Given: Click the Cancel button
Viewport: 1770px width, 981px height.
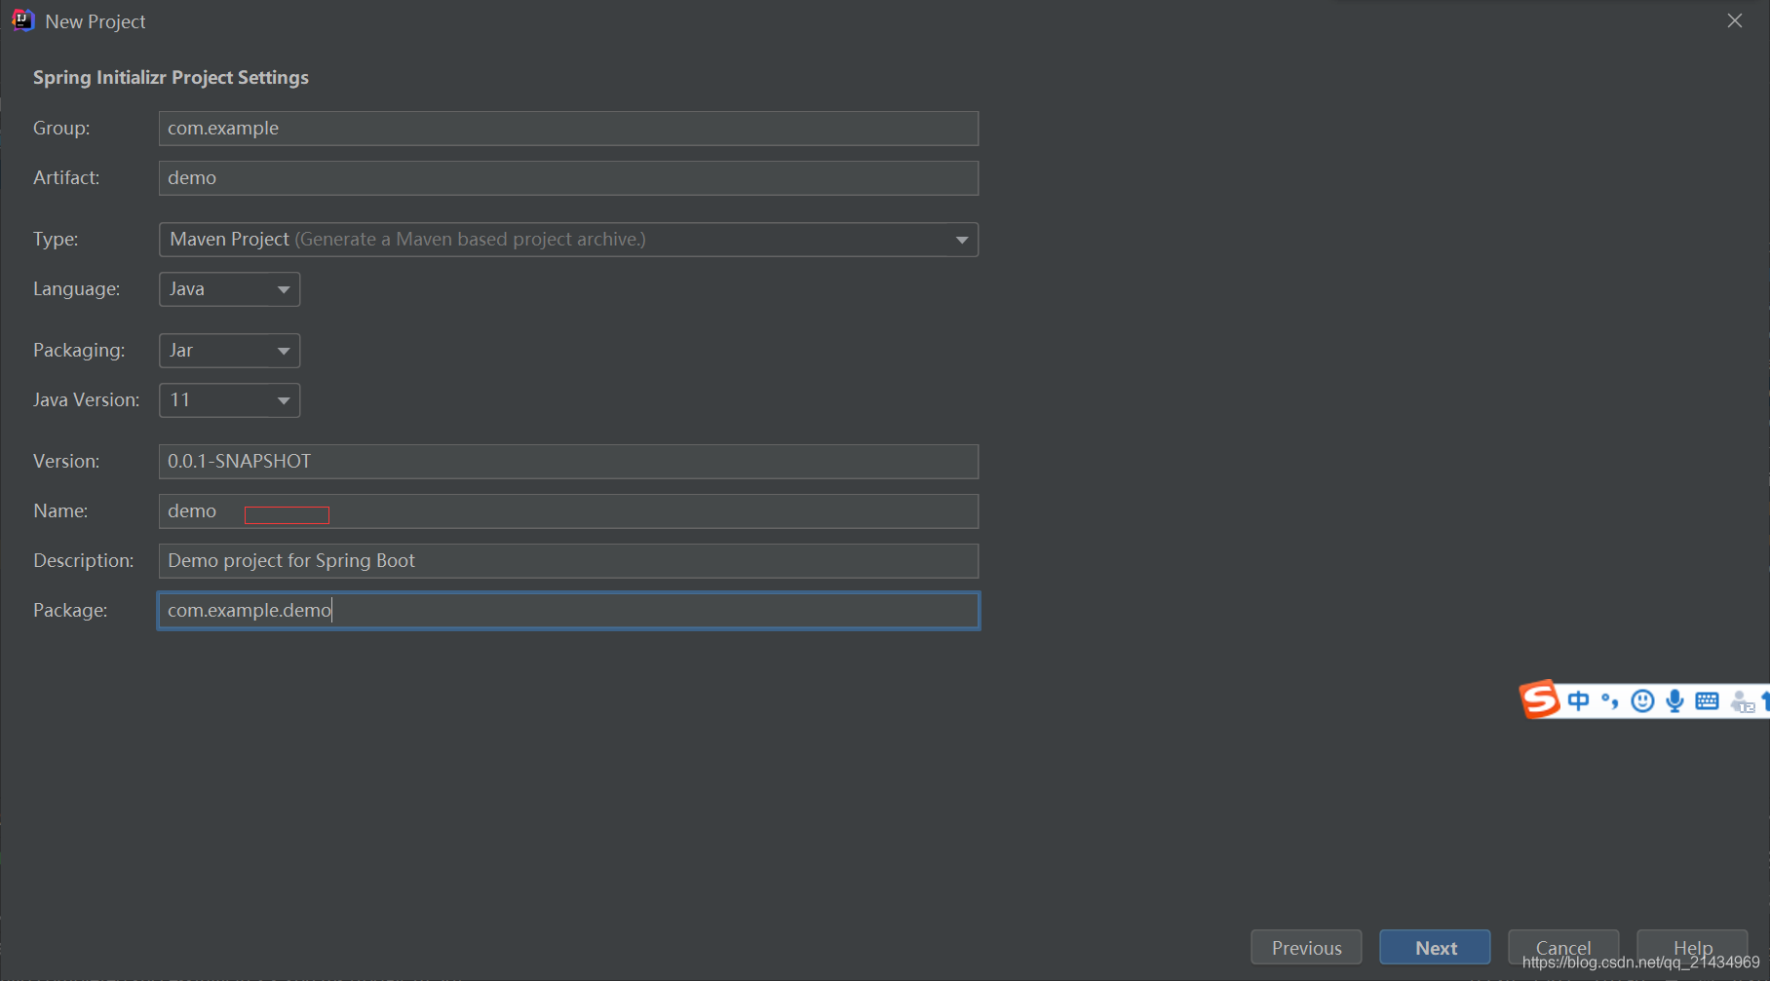Looking at the screenshot, I should [x=1563, y=948].
